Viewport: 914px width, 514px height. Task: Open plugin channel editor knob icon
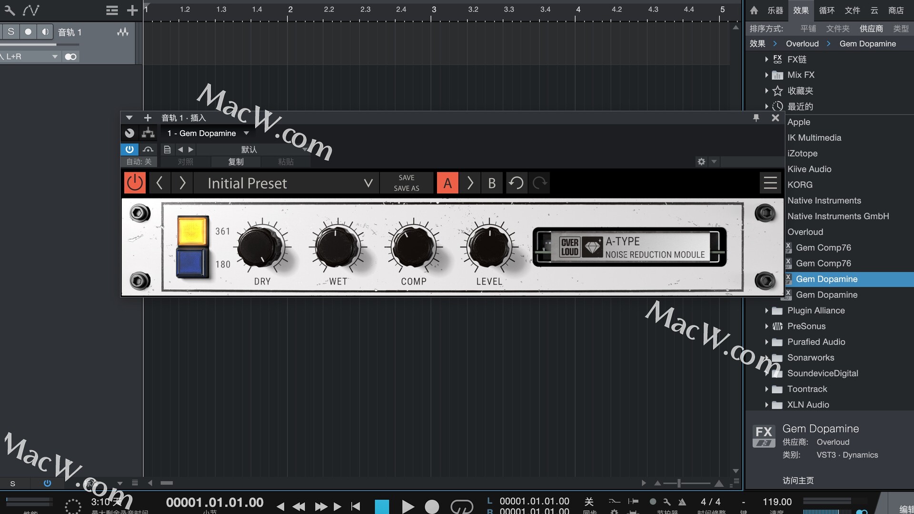coord(129,133)
